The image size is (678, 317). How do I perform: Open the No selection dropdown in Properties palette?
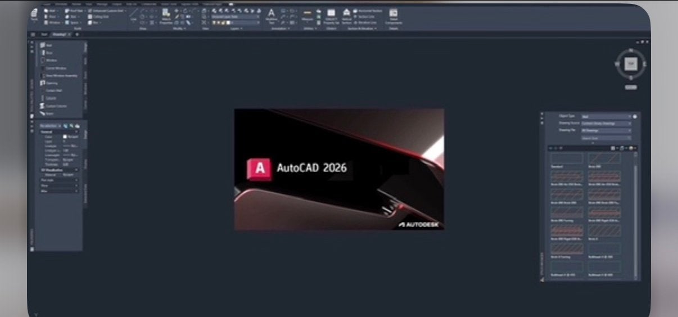tap(51, 125)
